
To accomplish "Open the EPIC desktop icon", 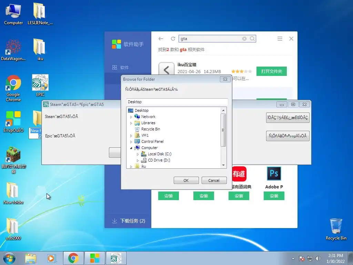I will [40, 86].
